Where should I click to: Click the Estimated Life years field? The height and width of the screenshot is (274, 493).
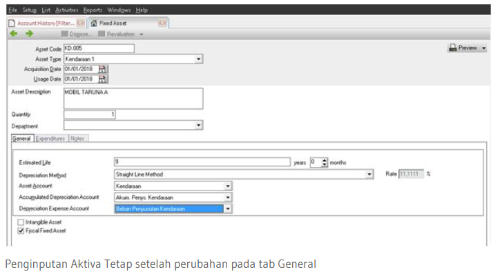(202, 162)
